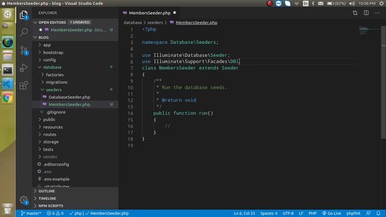
Task: Split the editor to the right
Action: tap(366, 13)
